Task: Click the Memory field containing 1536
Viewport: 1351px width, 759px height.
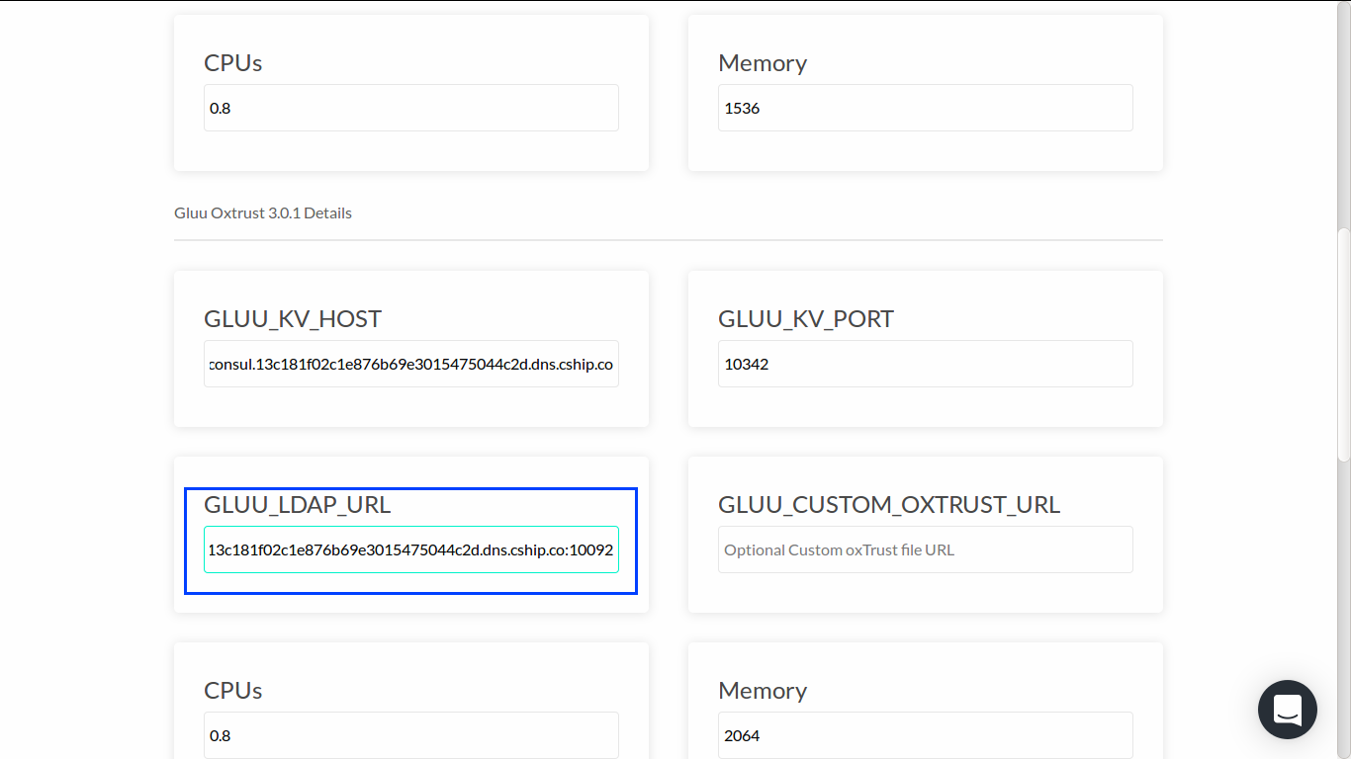Action: point(925,108)
